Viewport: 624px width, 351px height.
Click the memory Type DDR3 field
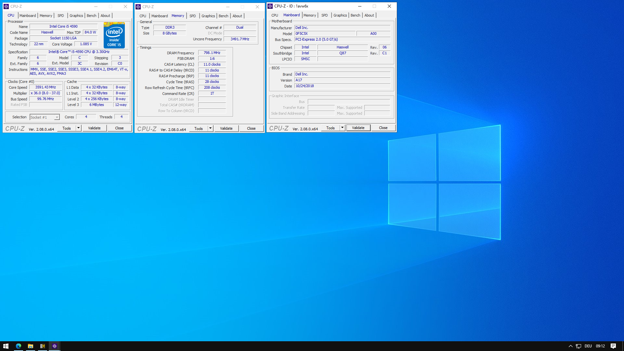point(170,28)
